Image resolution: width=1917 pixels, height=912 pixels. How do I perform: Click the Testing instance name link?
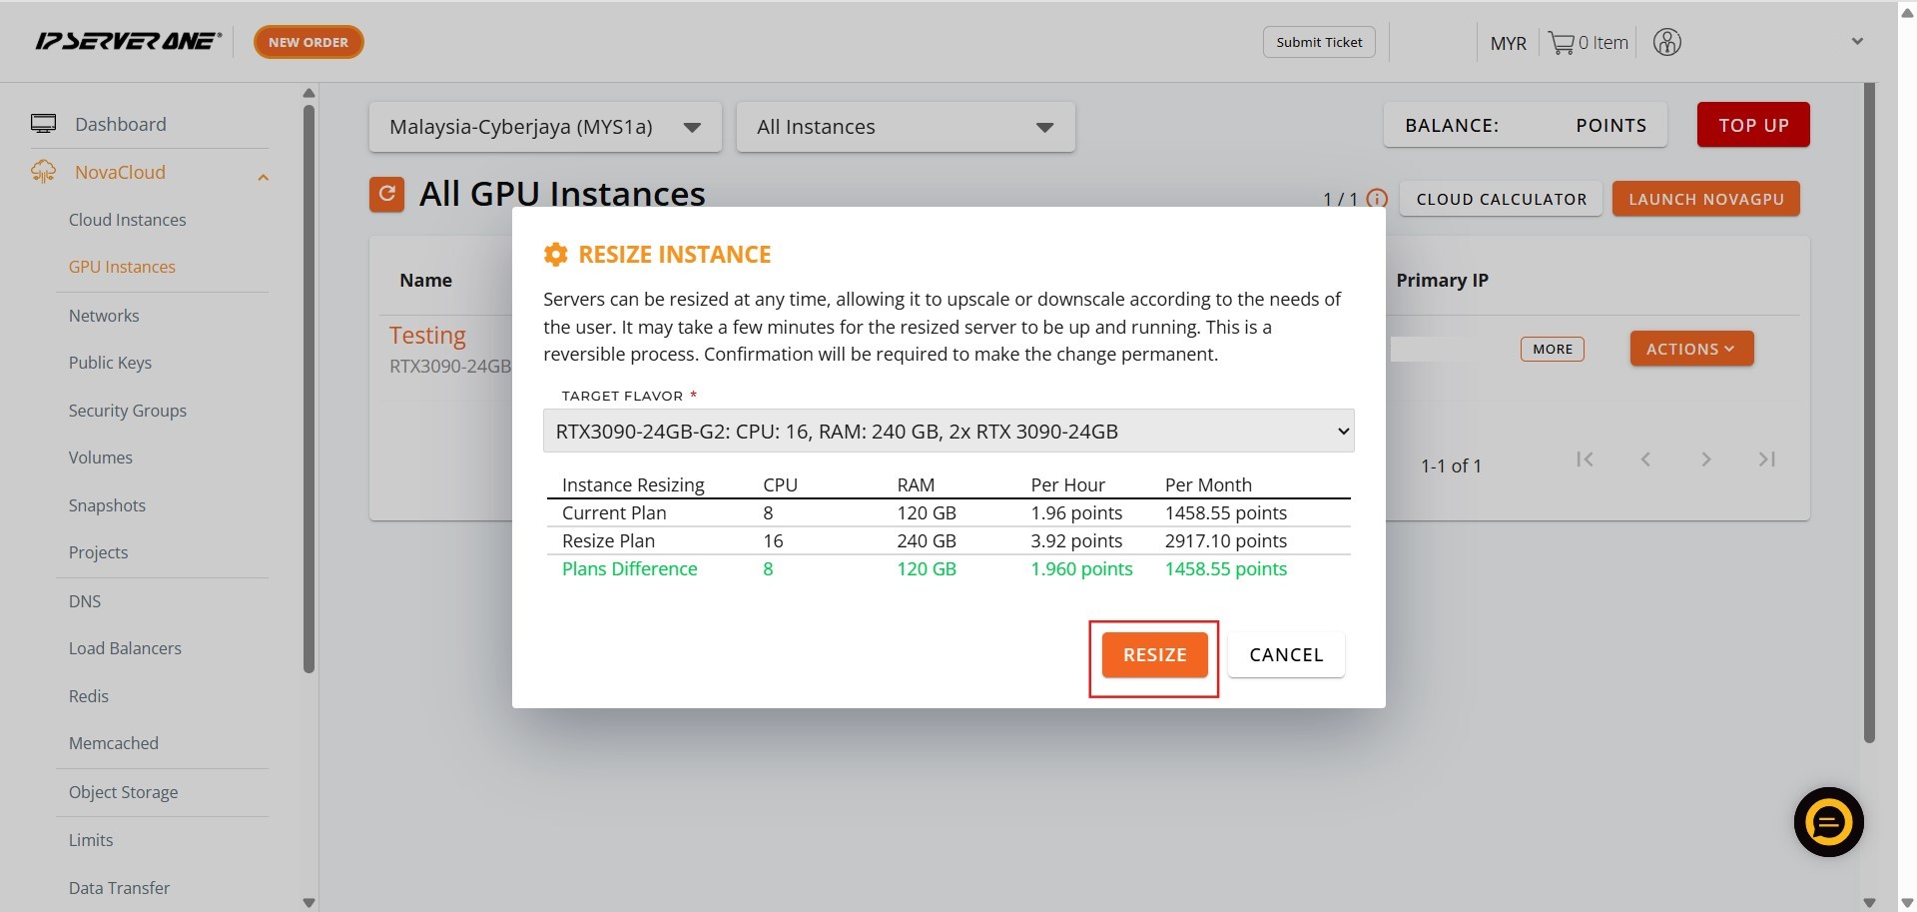[x=427, y=335]
